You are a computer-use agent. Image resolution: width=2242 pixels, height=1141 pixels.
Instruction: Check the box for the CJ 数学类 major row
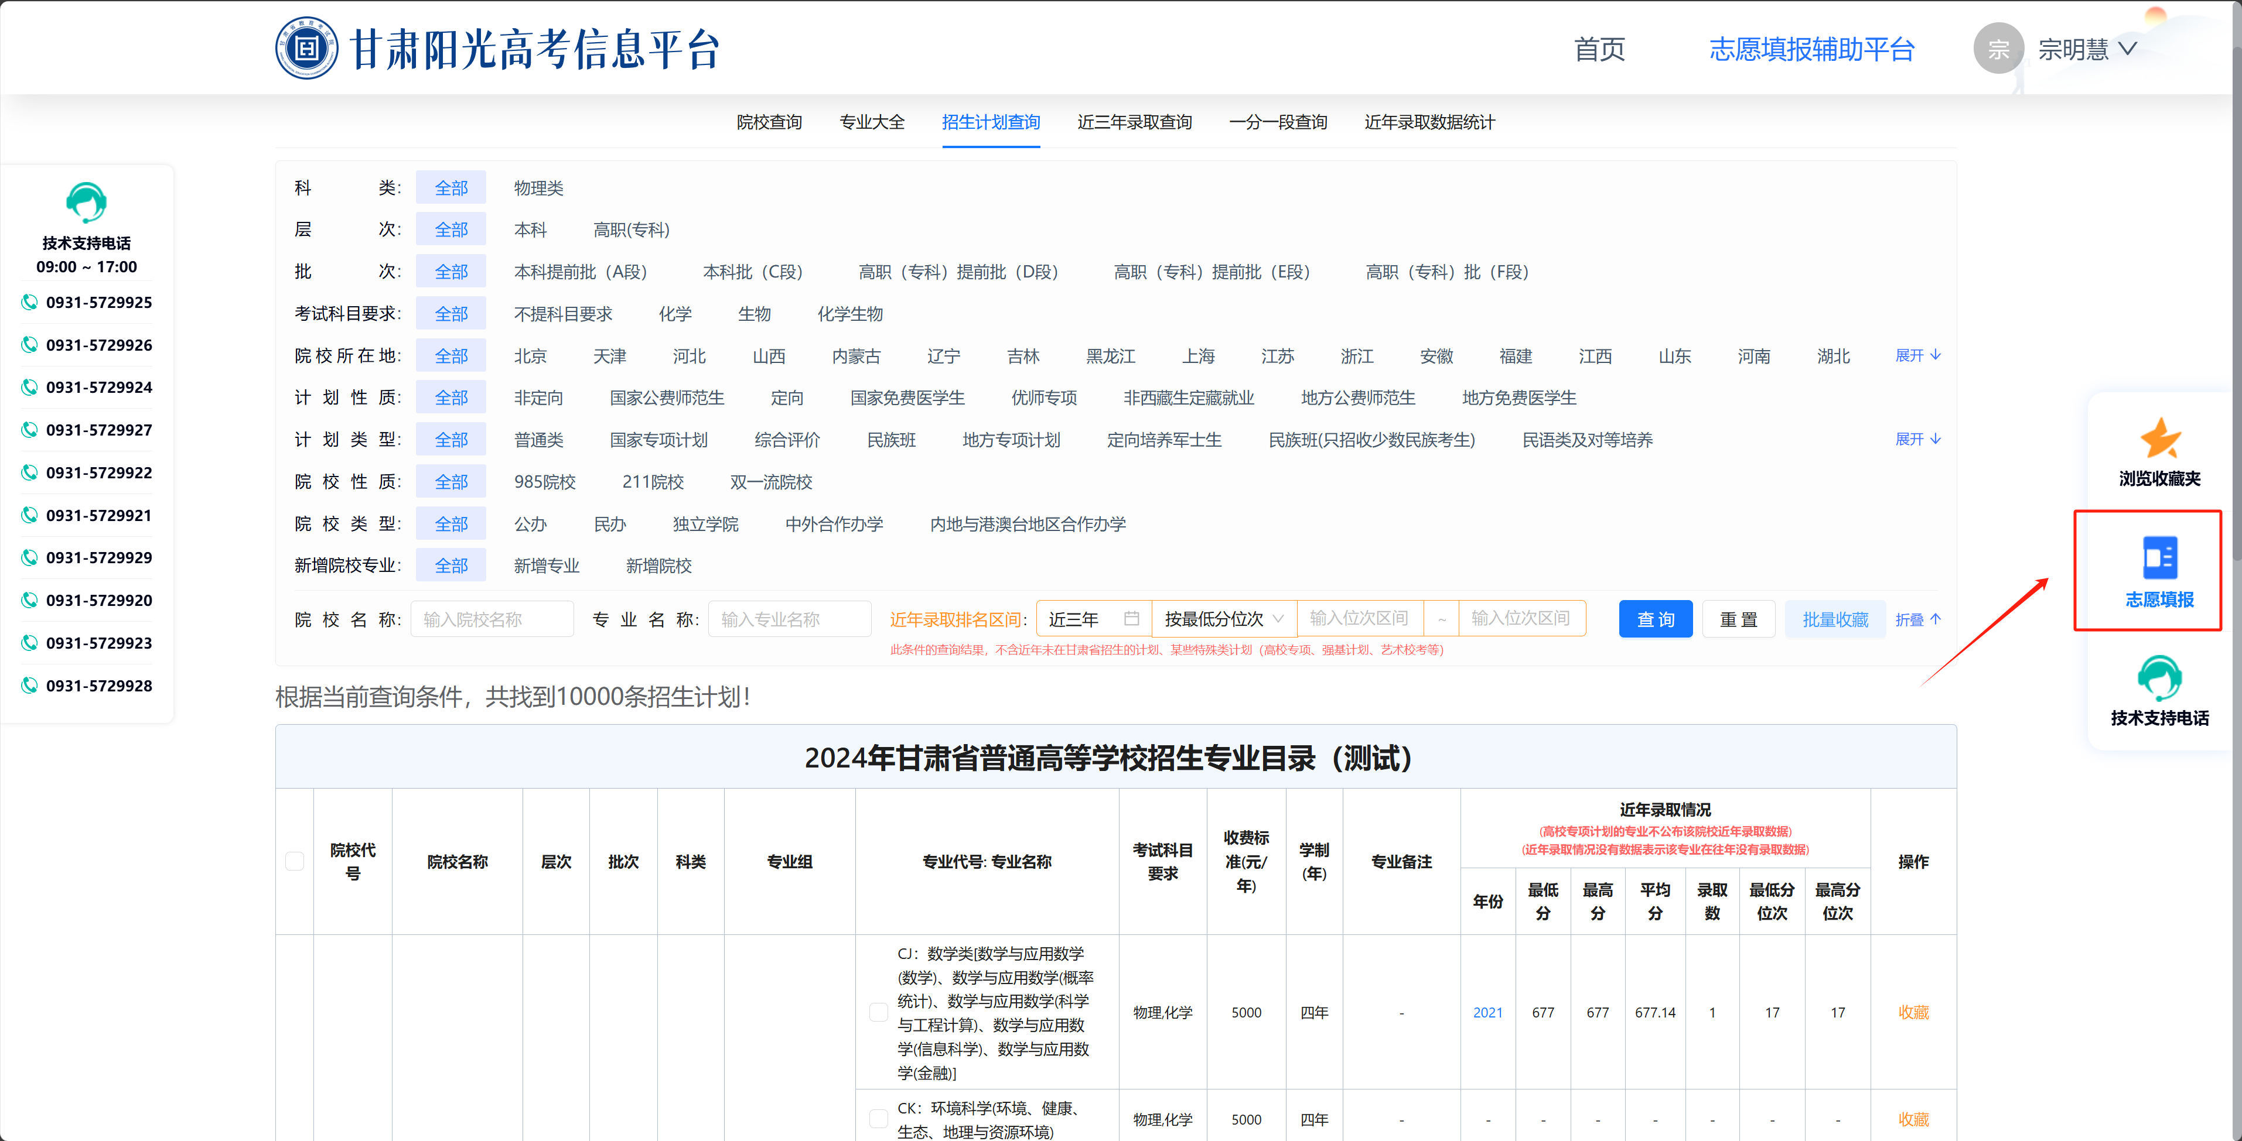click(x=878, y=1012)
